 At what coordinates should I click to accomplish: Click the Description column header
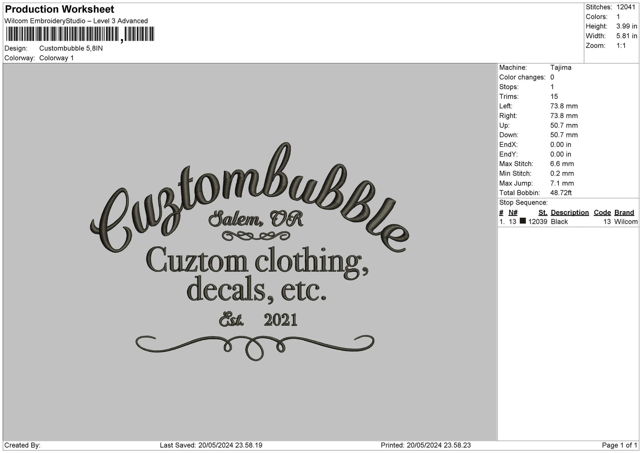tap(570, 213)
